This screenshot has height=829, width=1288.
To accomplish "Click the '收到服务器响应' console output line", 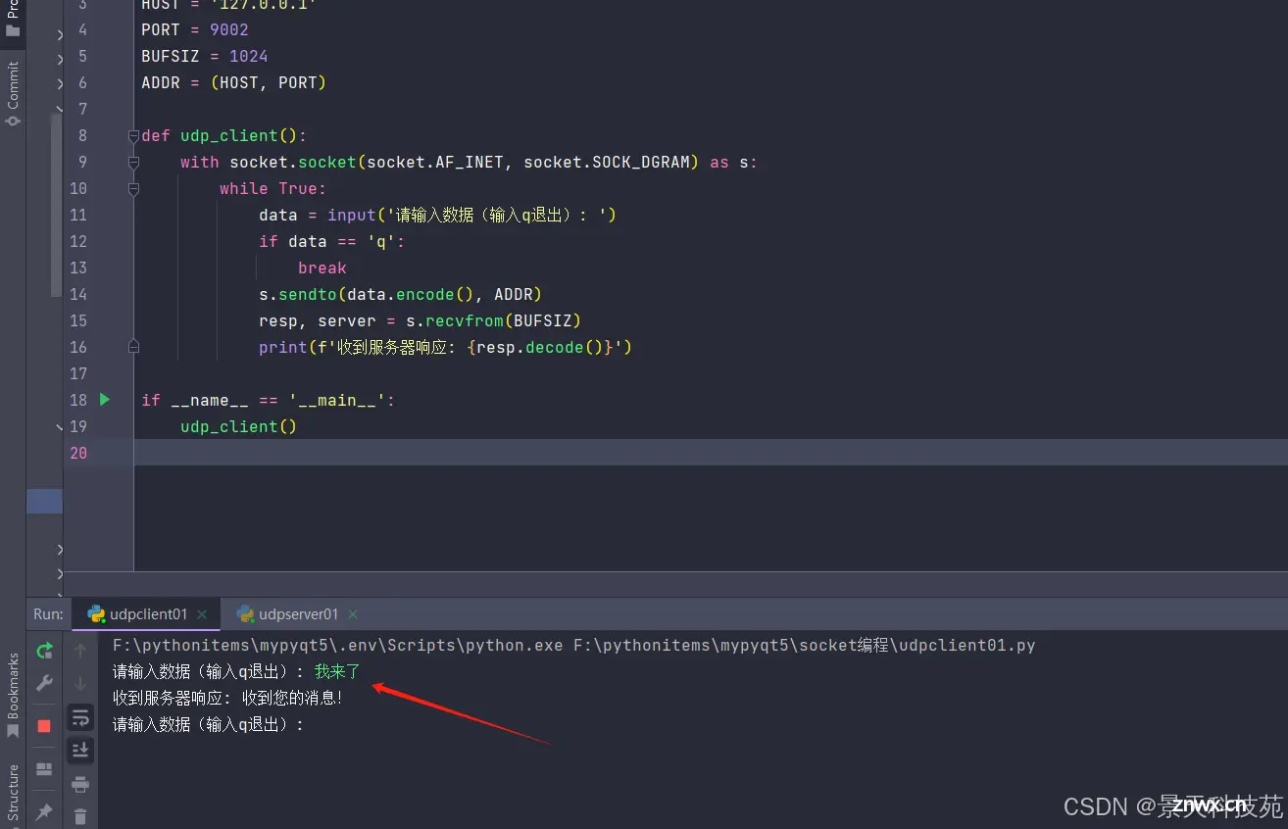I will tap(227, 698).
